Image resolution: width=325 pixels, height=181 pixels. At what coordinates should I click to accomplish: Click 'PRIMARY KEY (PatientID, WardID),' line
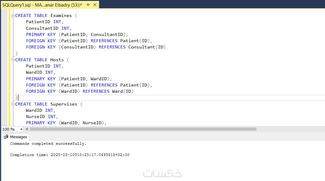click(x=69, y=79)
